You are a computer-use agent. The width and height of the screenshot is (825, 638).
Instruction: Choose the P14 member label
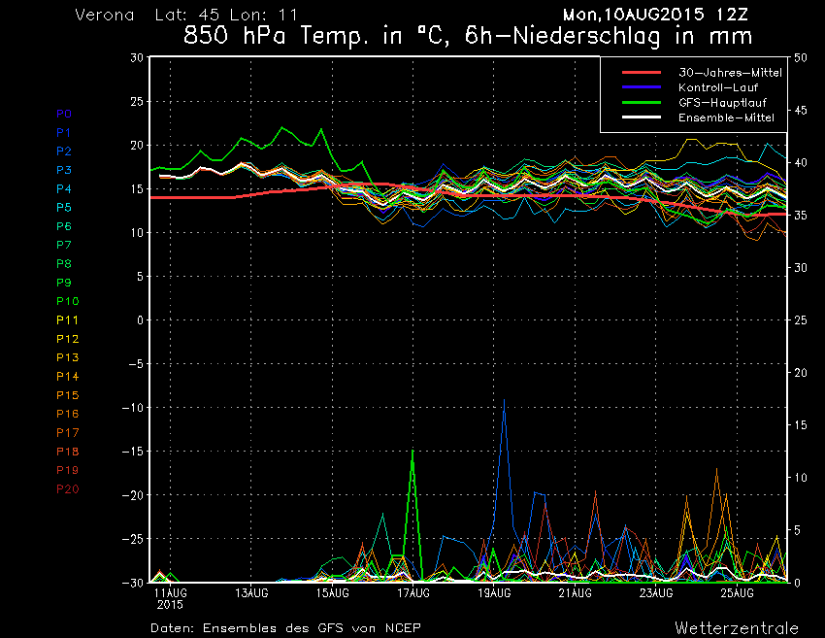coord(67,377)
